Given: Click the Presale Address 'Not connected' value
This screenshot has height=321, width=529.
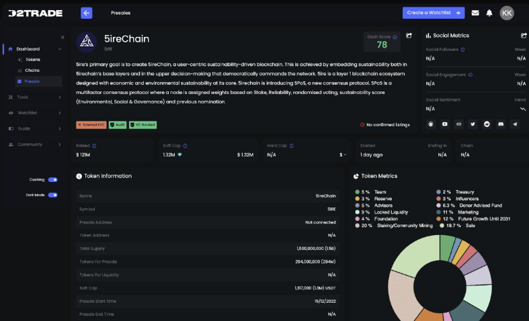Looking at the screenshot, I should pos(321,222).
